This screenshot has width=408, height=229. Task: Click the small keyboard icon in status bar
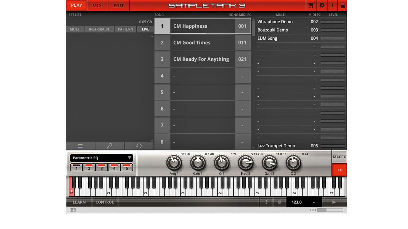coord(73,210)
